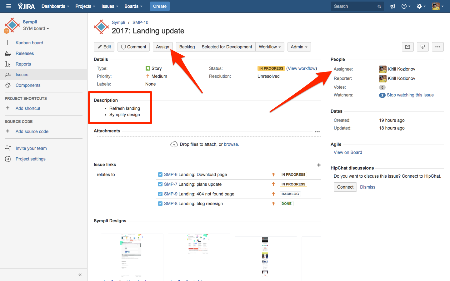Click the plus icon beside Add source code

8,131
